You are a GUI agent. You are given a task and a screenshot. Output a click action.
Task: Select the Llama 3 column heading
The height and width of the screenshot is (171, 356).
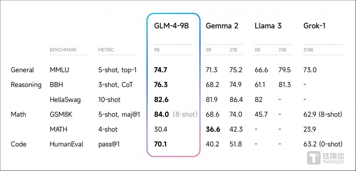click(268, 26)
